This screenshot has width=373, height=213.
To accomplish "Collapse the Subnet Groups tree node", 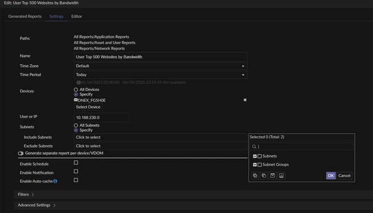I will [x=255, y=164].
